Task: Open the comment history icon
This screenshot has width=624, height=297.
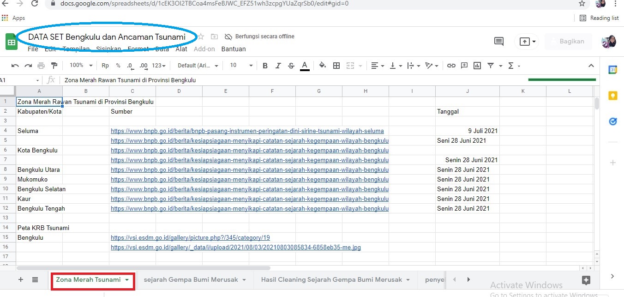Action: pyautogui.click(x=499, y=41)
